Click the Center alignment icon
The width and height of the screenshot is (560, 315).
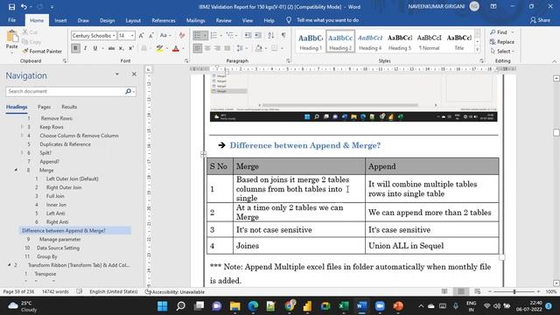[x=207, y=48]
